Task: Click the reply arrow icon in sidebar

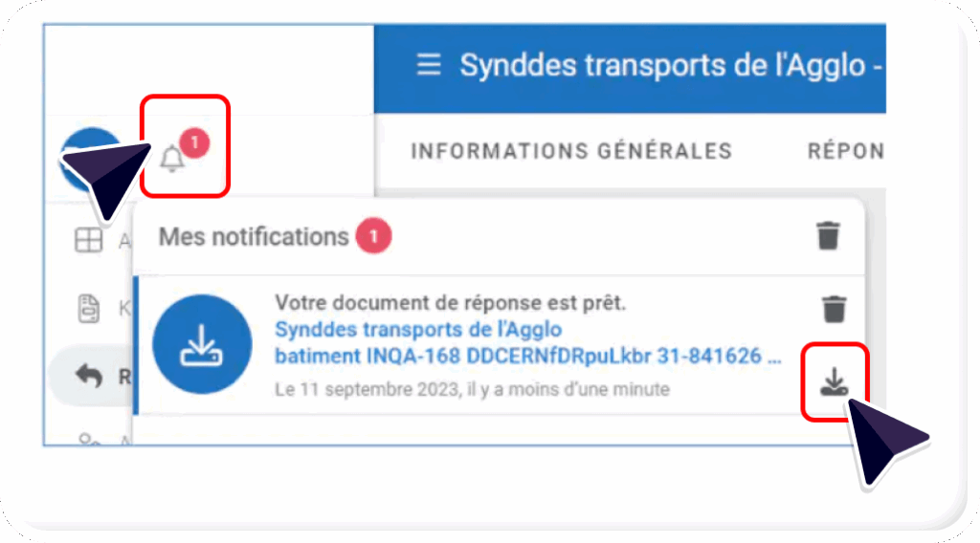Action: 88,377
